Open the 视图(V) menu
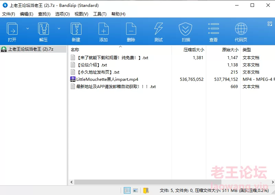 point(81,14)
